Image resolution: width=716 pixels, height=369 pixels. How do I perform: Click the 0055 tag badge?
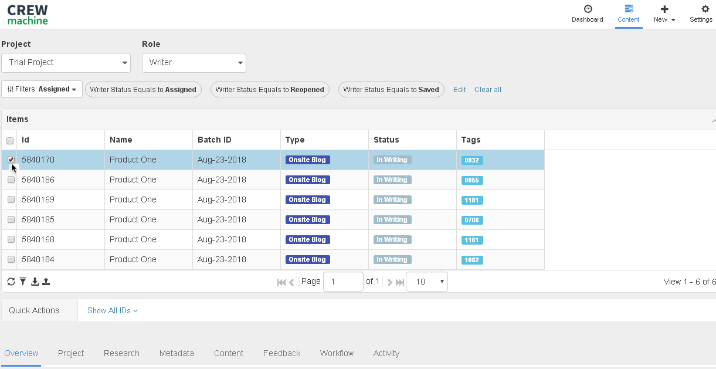click(472, 180)
